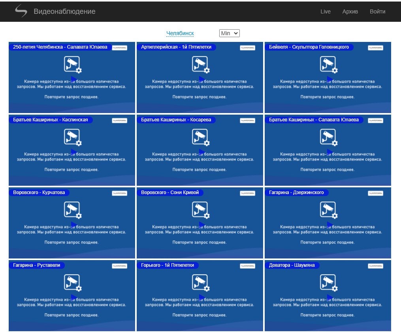Click camera icon in Гагарина - Руставели tile

pos(73,283)
